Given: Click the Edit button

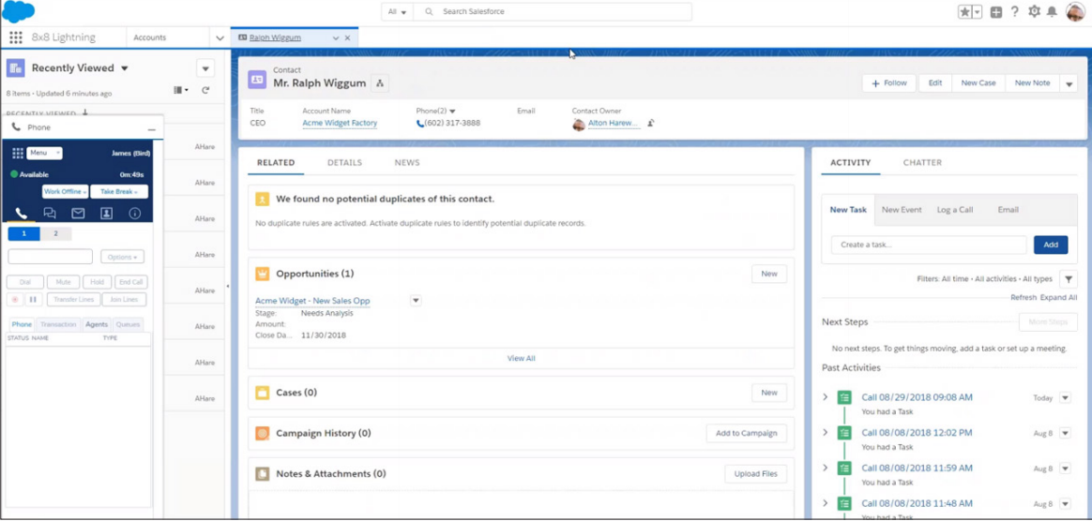Looking at the screenshot, I should [935, 82].
